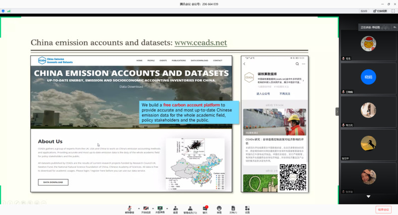Open the documents (1) button
398x215 pixels.
tap(233, 210)
